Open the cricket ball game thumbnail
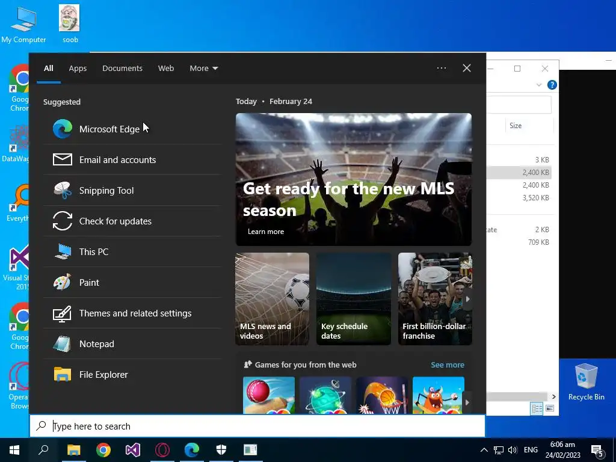This screenshot has width=616, height=462. coord(269,395)
